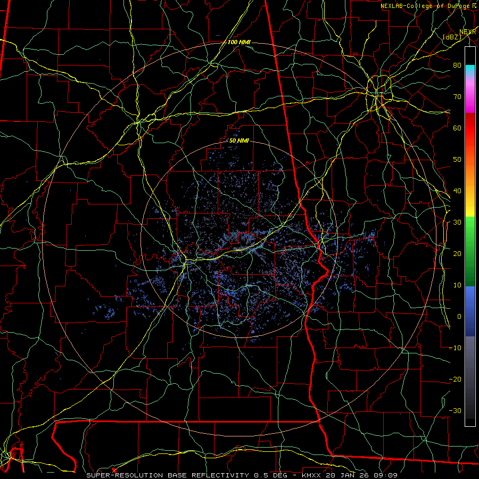Click the 60 value on the dBZ scale
This screenshot has height=479, width=479.
[x=457, y=128]
